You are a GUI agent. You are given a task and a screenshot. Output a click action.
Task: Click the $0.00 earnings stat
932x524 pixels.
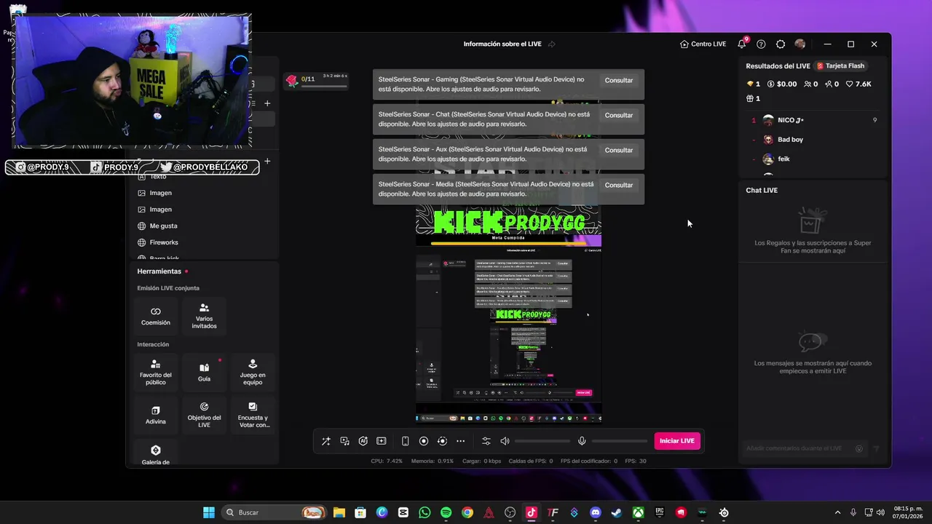click(782, 84)
